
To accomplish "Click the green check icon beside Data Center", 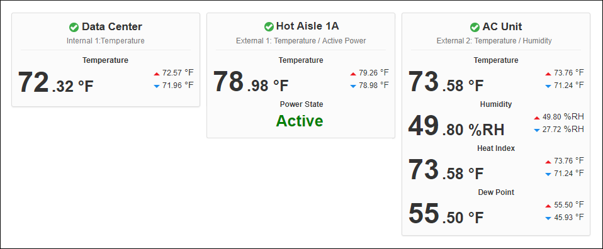I will (74, 27).
